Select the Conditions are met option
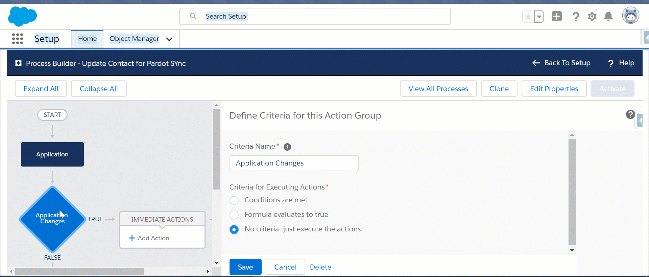The image size is (649, 277). tap(234, 200)
